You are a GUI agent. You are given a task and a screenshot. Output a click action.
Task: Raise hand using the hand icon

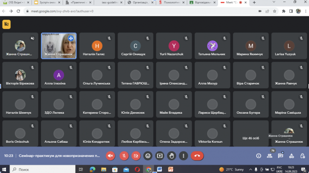coord(172,156)
